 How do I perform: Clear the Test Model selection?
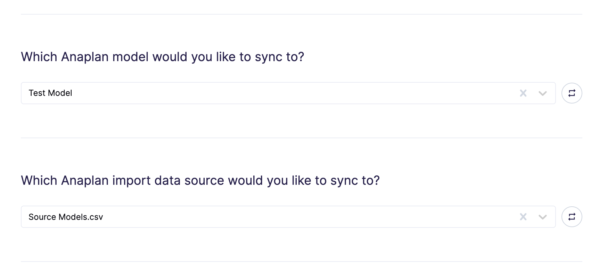(x=523, y=93)
